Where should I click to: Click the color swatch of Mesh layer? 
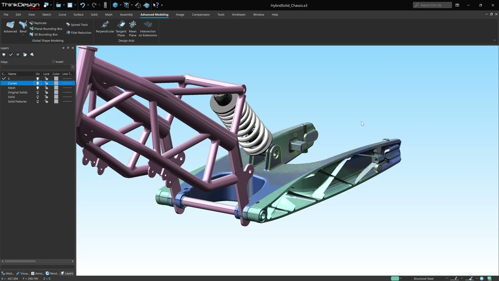(56, 88)
